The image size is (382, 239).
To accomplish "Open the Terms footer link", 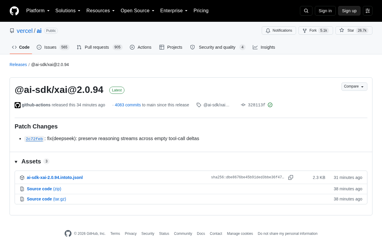I will [x=115, y=234].
